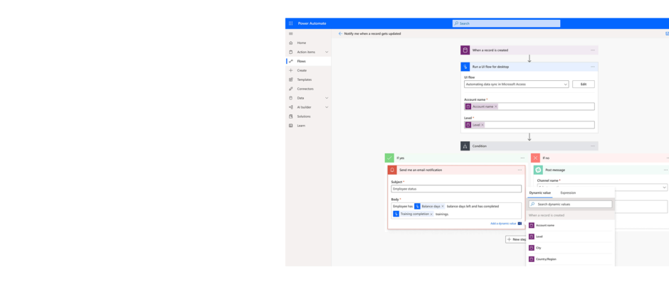Click the Data cylinder icon
The width and height of the screenshot is (669, 284).
pyautogui.click(x=291, y=98)
